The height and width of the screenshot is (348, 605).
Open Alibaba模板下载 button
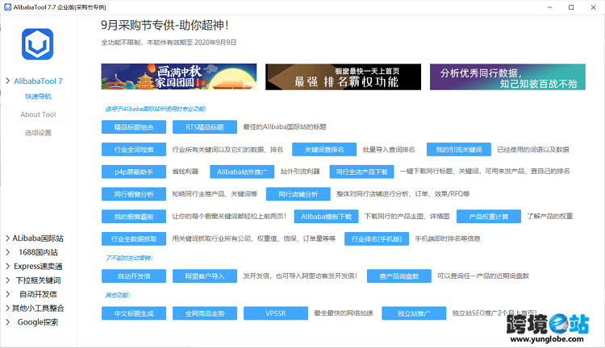327,216
